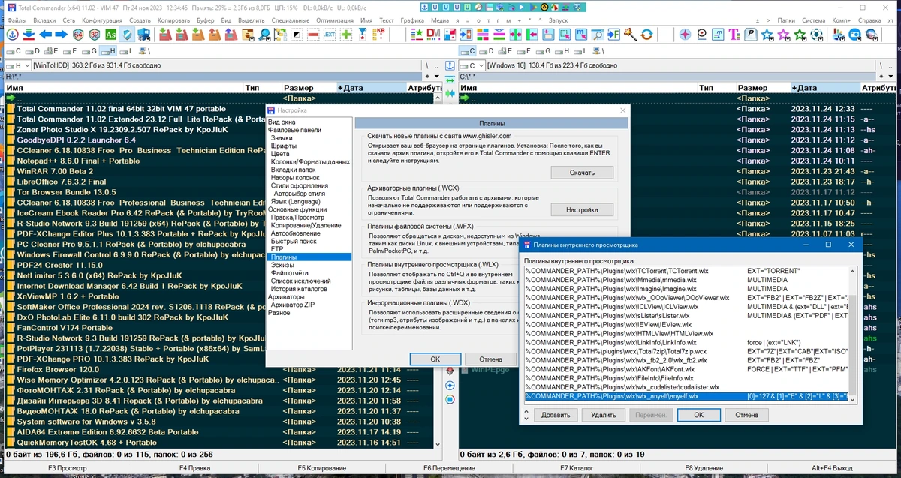This screenshot has height=478, width=901.
Task: Click the camera toolbar icon
Action: (x=854, y=35)
